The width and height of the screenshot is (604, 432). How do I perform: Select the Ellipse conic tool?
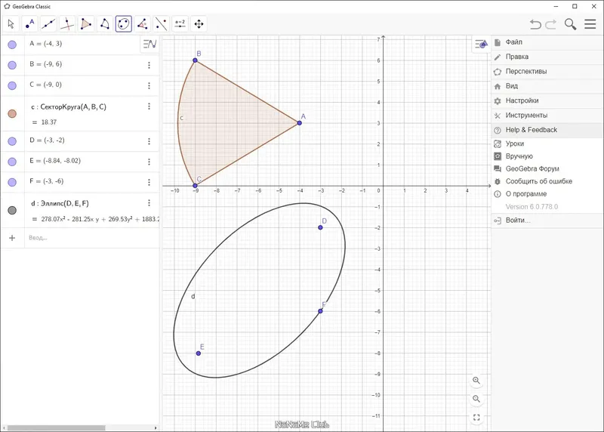[x=124, y=24]
